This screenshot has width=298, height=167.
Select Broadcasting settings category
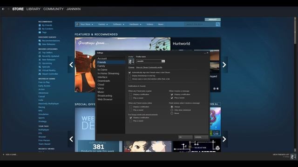[x=111, y=96]
